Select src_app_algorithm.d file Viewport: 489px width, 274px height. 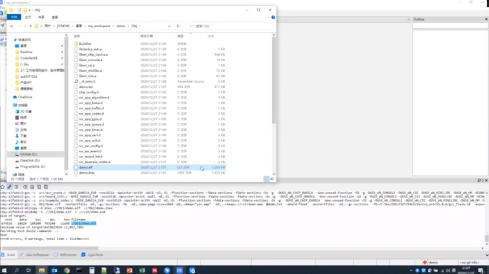pos(94,97)
